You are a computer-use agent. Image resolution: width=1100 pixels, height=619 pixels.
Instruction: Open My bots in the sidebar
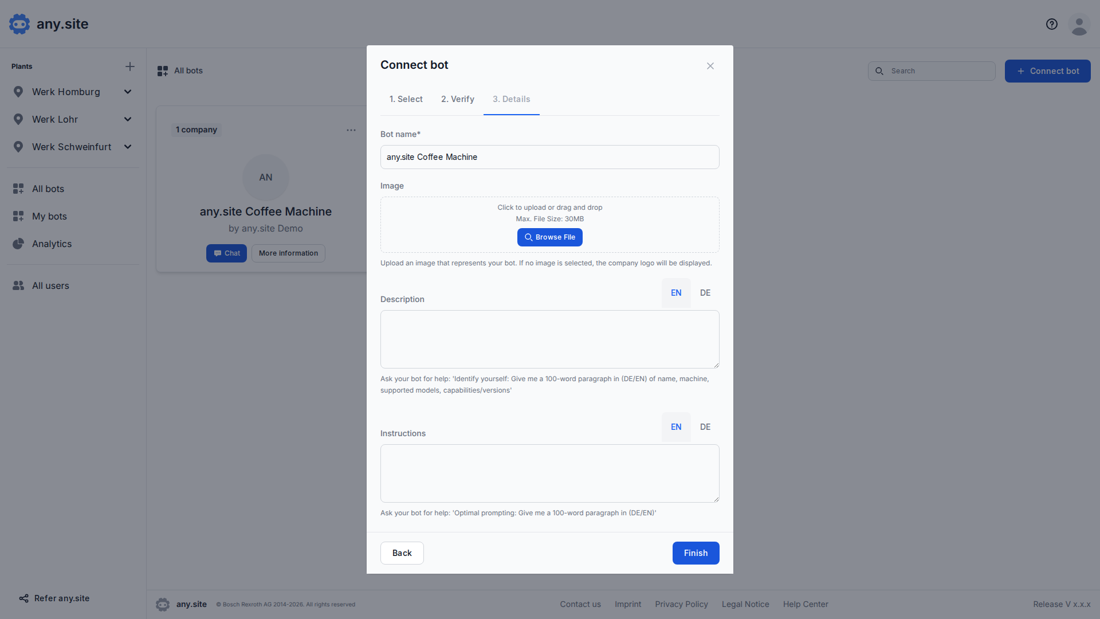click(73, 216)
